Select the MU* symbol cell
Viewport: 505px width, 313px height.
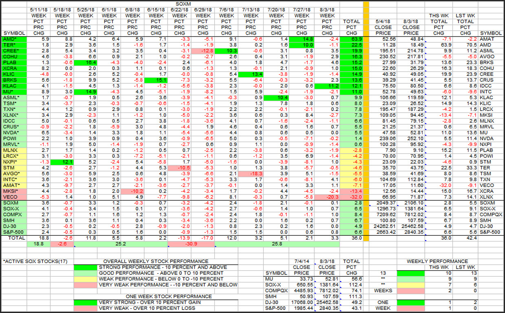tap(14, 92)
